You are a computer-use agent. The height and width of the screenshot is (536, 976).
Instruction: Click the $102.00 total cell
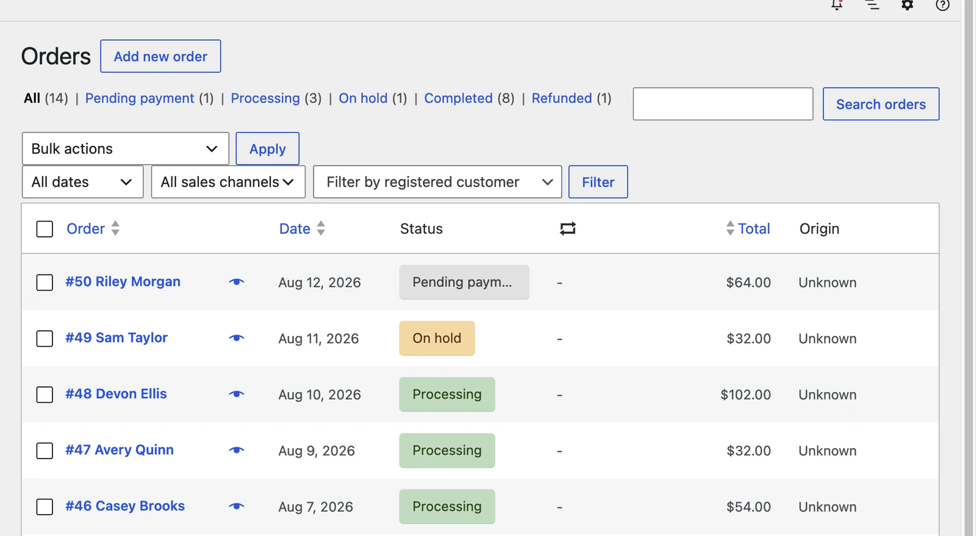tap(745, 395)
